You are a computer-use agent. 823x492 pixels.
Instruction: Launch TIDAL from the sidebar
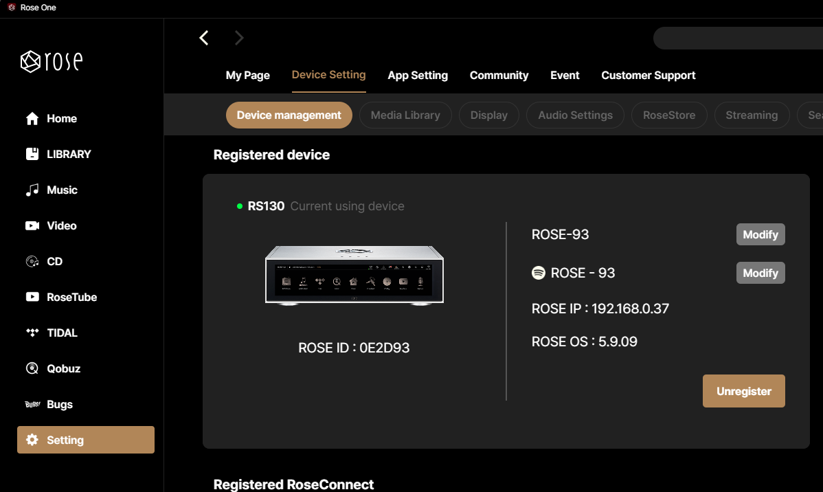click(x=62, y=333)
